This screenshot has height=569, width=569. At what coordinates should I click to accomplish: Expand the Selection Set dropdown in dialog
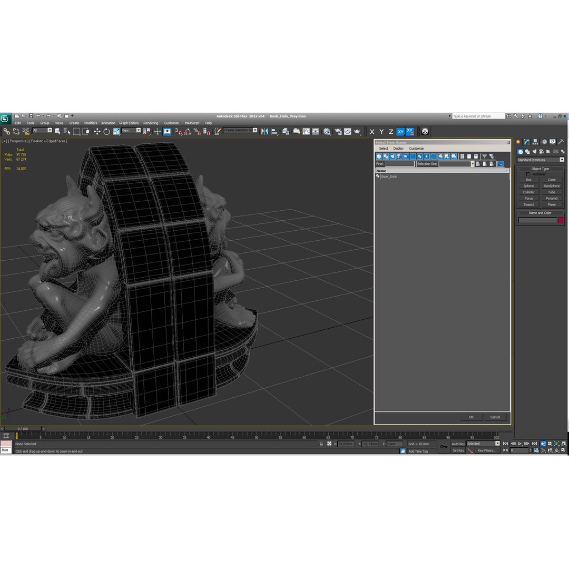(472, 164)
